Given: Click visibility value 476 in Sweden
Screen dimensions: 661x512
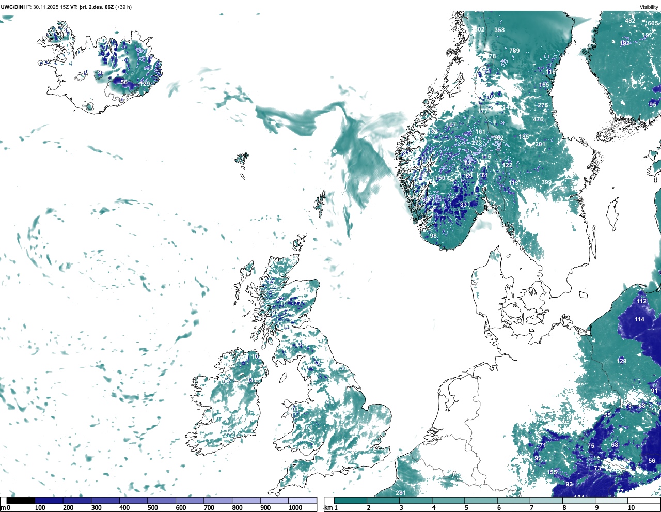Looking at the screenshot, I should (x=538, y=119).
